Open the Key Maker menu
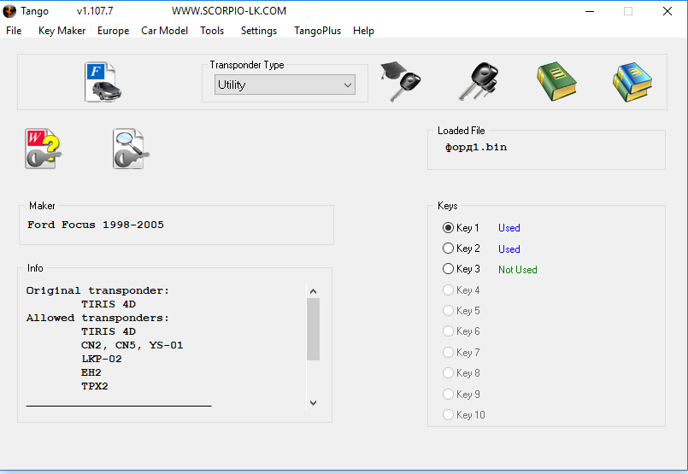Image resolution: width=688 pixels, height=474 pixels. point(62,31)
